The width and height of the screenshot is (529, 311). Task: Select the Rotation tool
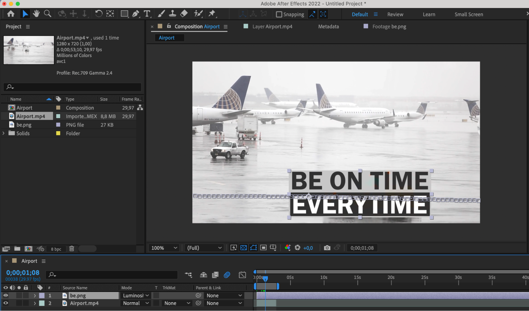pos(98,14)
